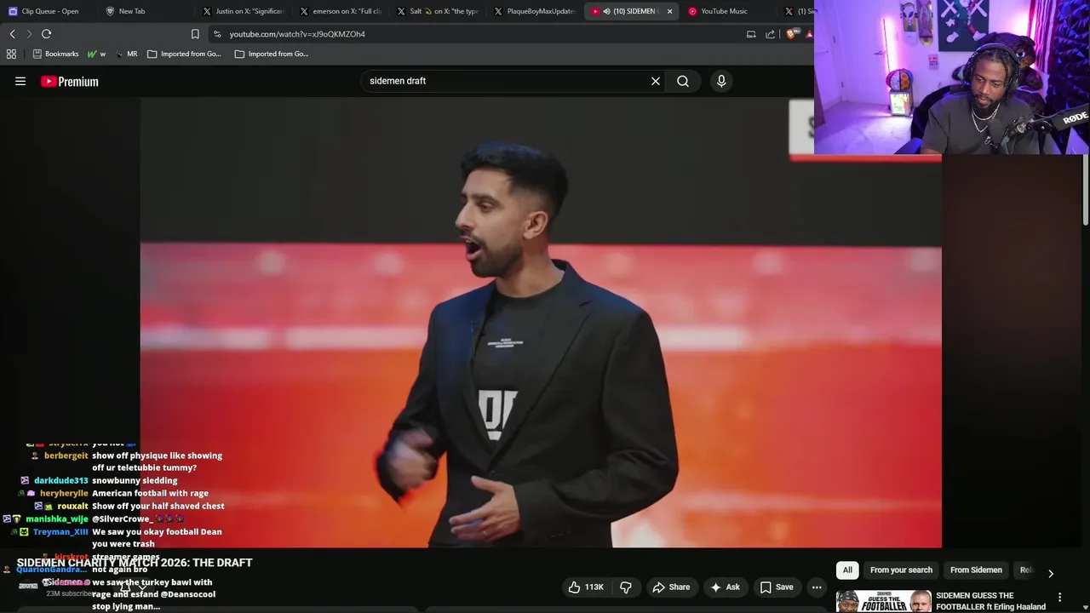Screen dimensions: 1090x613
Task: Switch to 'emerson on X' tab
Action: tap(341, 11)
